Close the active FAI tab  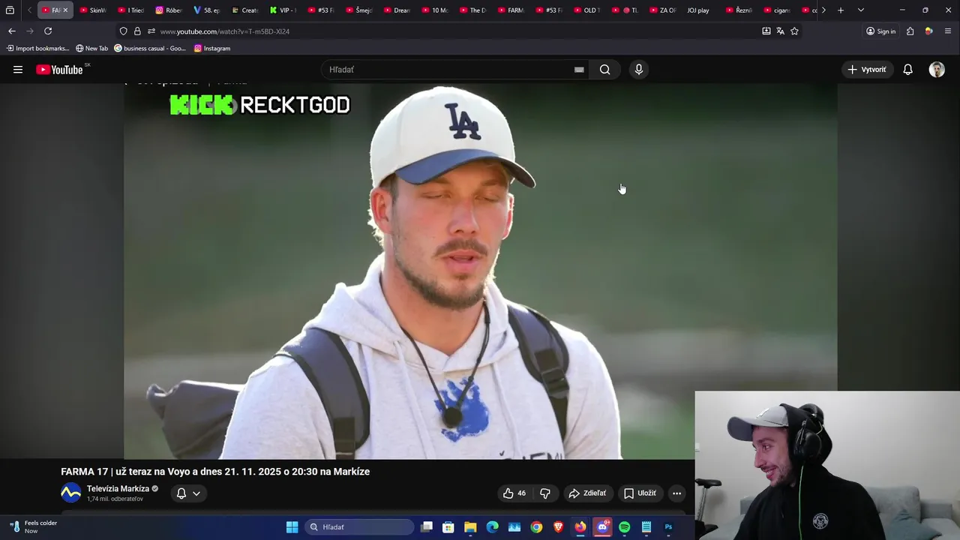click(65, 10)
